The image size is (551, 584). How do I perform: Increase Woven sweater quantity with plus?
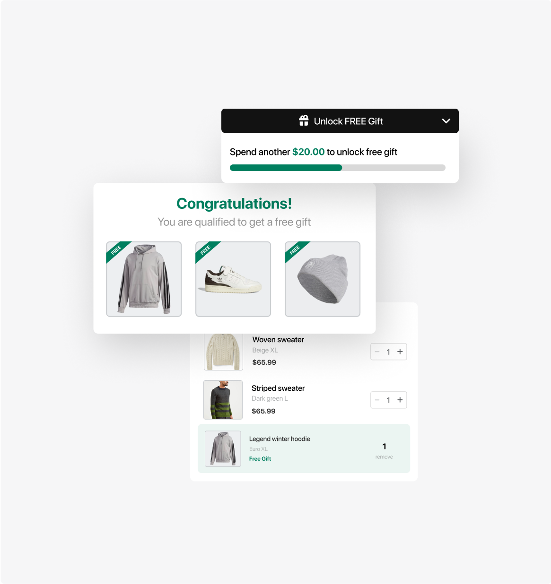[400, 352]
